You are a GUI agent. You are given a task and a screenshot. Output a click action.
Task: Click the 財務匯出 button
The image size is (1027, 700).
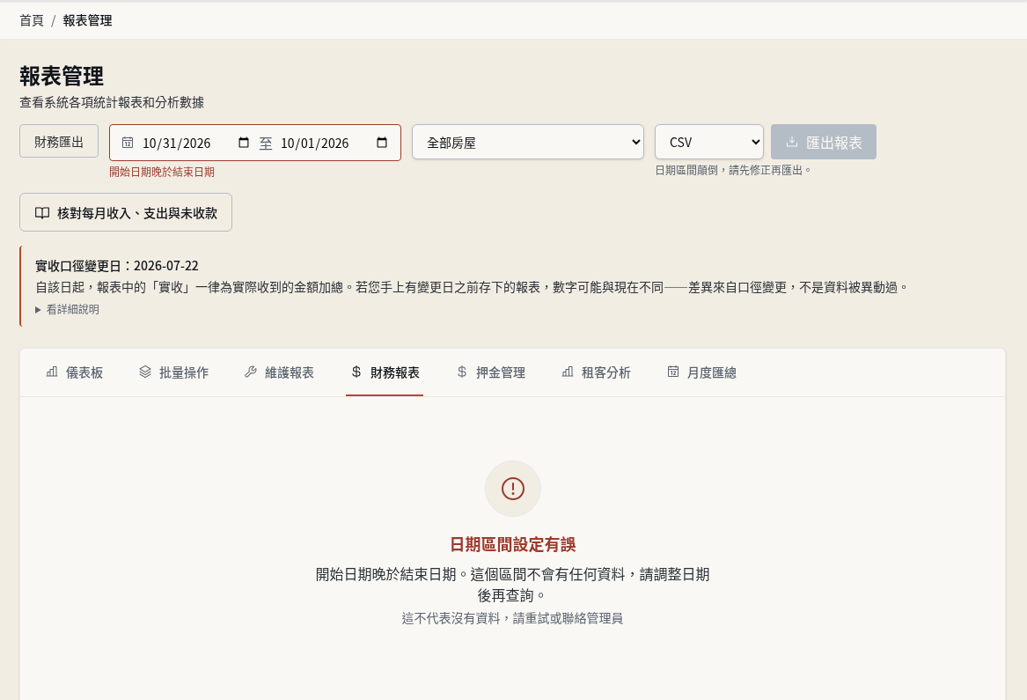coord(59,142)
